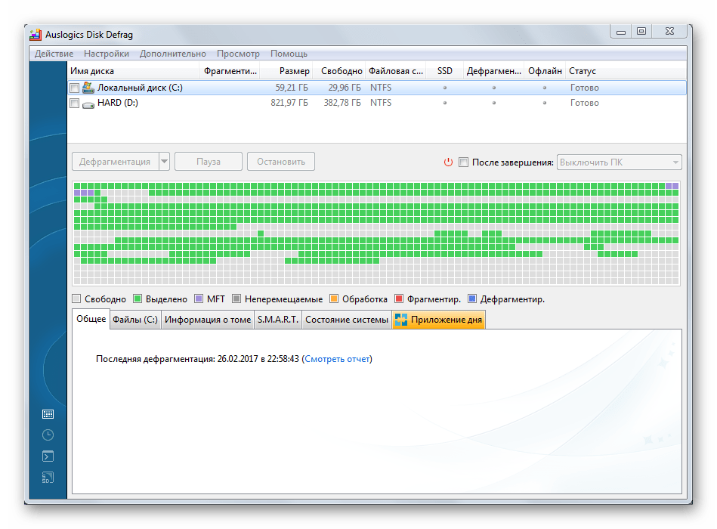
Task: Sort by the Размер column header
Action: pos(286,71)
